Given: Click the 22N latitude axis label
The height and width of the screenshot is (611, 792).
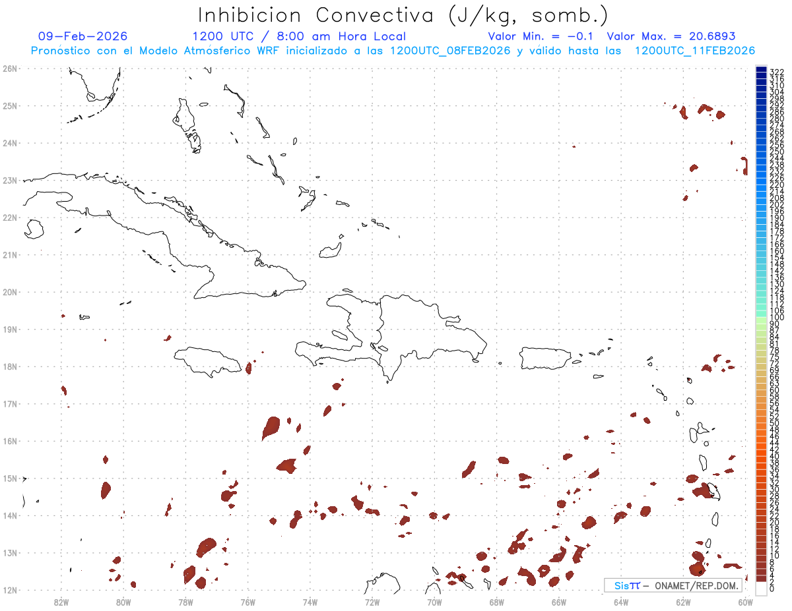Looking at the screenshot, I should [x=9, y=218].
